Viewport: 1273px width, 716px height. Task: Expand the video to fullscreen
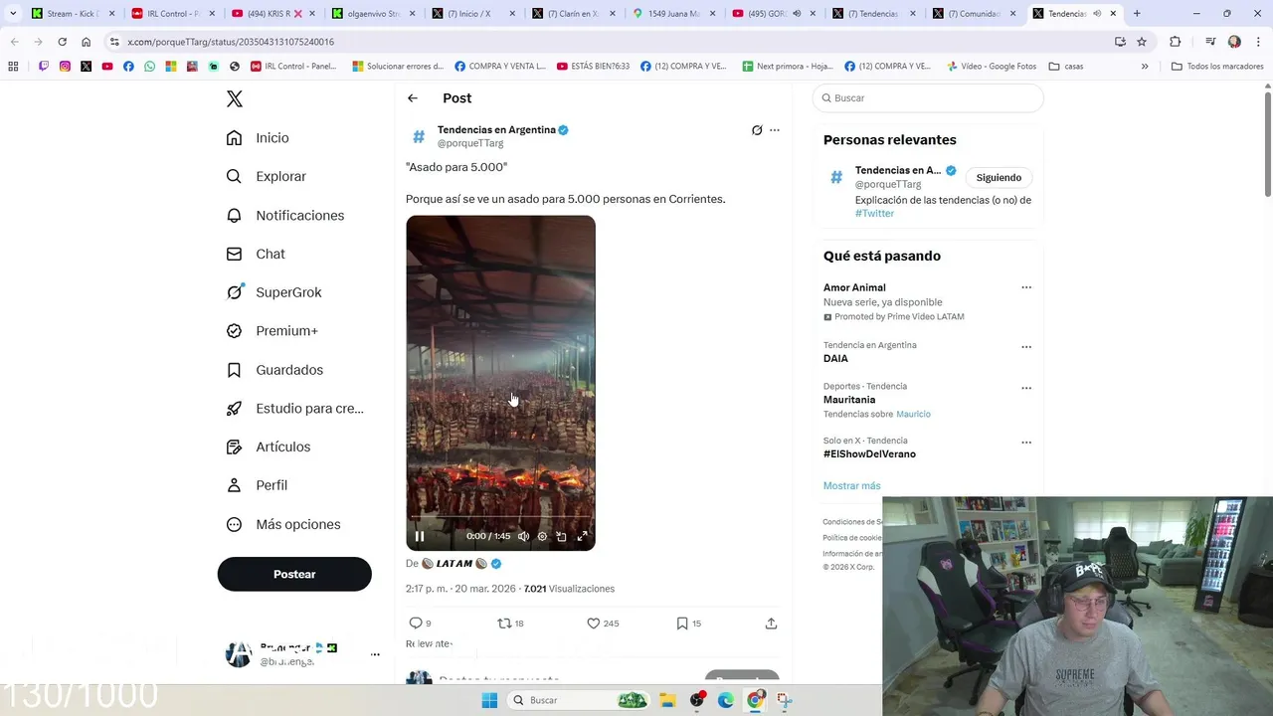coord(582,536)
